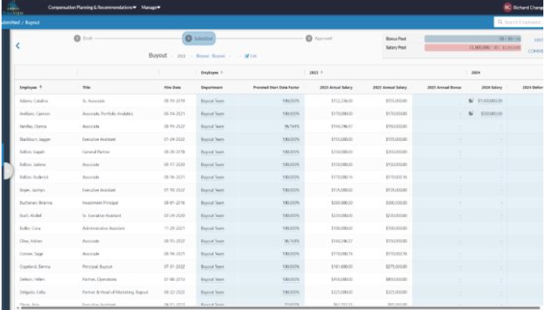This screenshot has width=544, height=310.
Task: Click the 2024 column group header
Action: [x=476, y=72]
